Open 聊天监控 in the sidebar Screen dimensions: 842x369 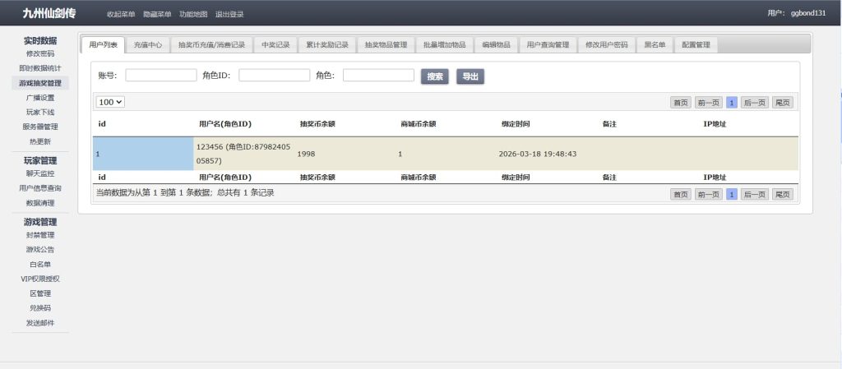(40, 173)
